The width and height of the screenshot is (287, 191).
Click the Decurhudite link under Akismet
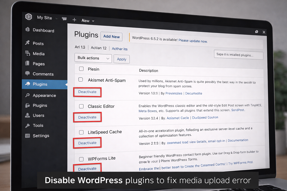point(194,93)
